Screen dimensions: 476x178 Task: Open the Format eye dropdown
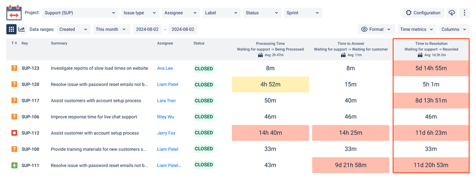pyautogui.click(x=377, y=30)
